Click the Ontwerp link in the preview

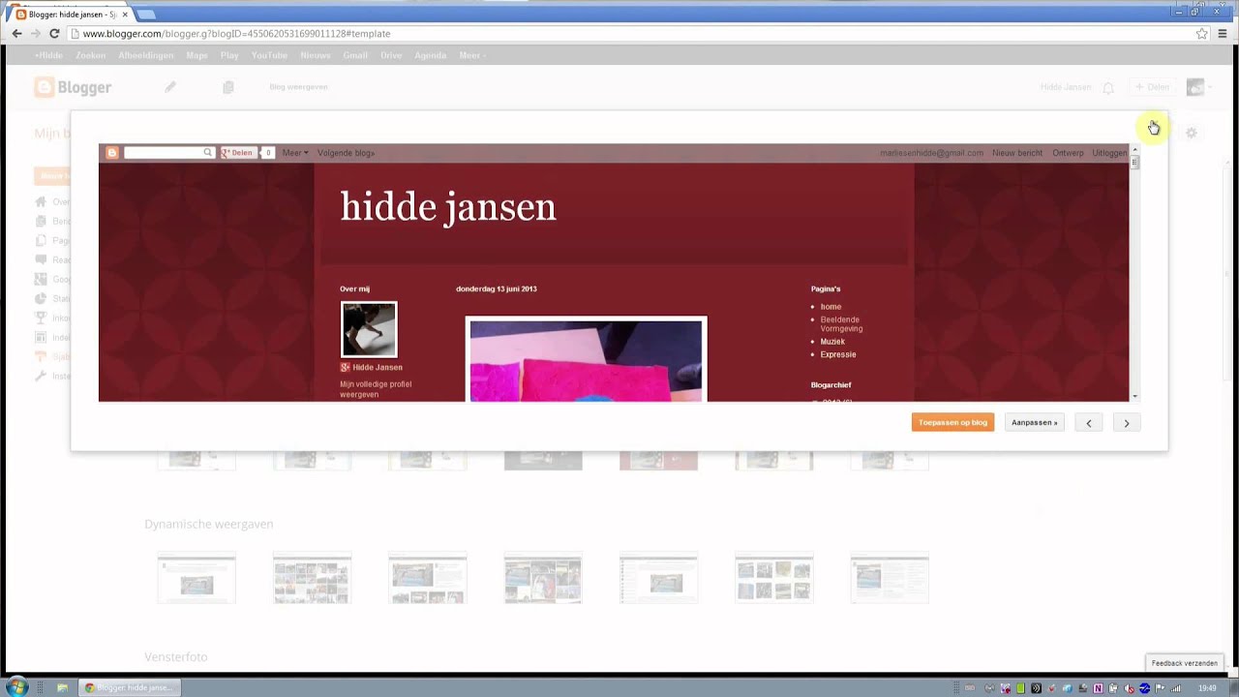click(x=1068, y=153)
